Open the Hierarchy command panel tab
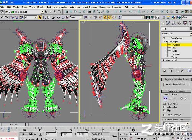The image size is (192, 140). [x=174, y=23]
